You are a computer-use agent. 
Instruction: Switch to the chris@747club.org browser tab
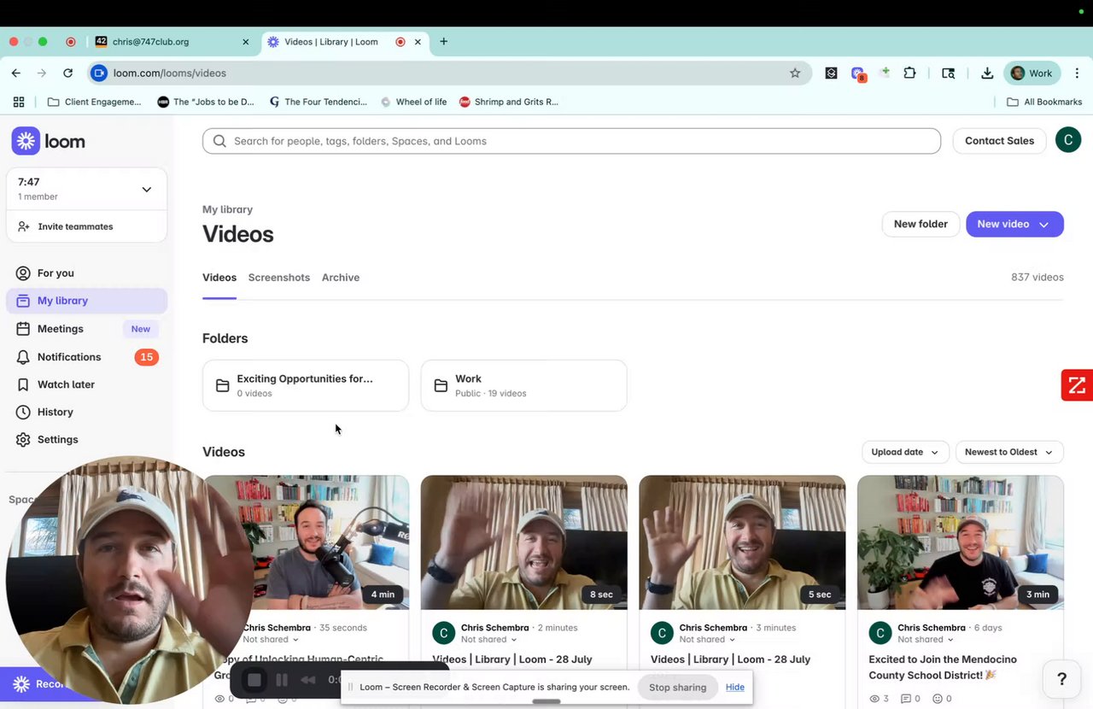[x=173, y=42]
